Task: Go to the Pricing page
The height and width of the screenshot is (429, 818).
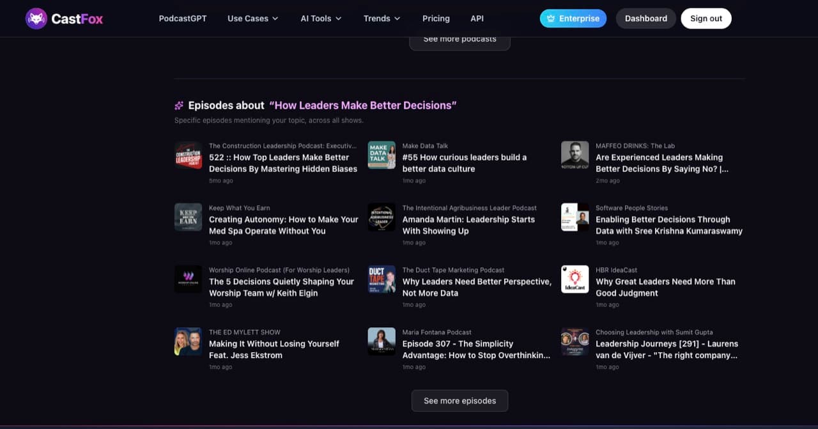Action: (x=436, y=19)
